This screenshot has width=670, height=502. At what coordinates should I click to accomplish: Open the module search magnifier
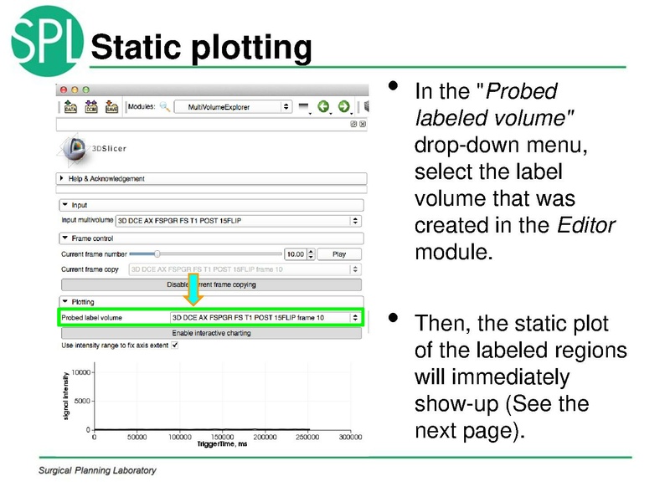pos(166,106)
